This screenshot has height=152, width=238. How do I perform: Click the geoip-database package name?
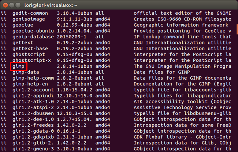[x=33, y=37]
